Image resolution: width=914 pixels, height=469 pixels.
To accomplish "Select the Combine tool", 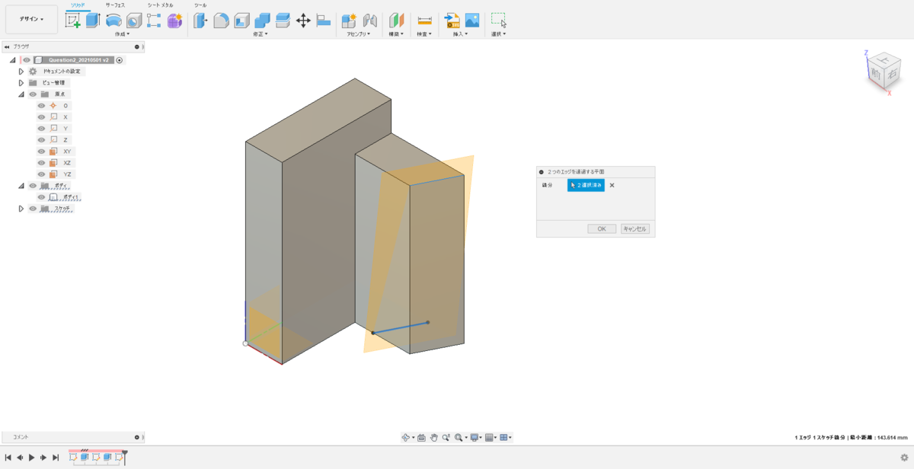I will [262, 21].
